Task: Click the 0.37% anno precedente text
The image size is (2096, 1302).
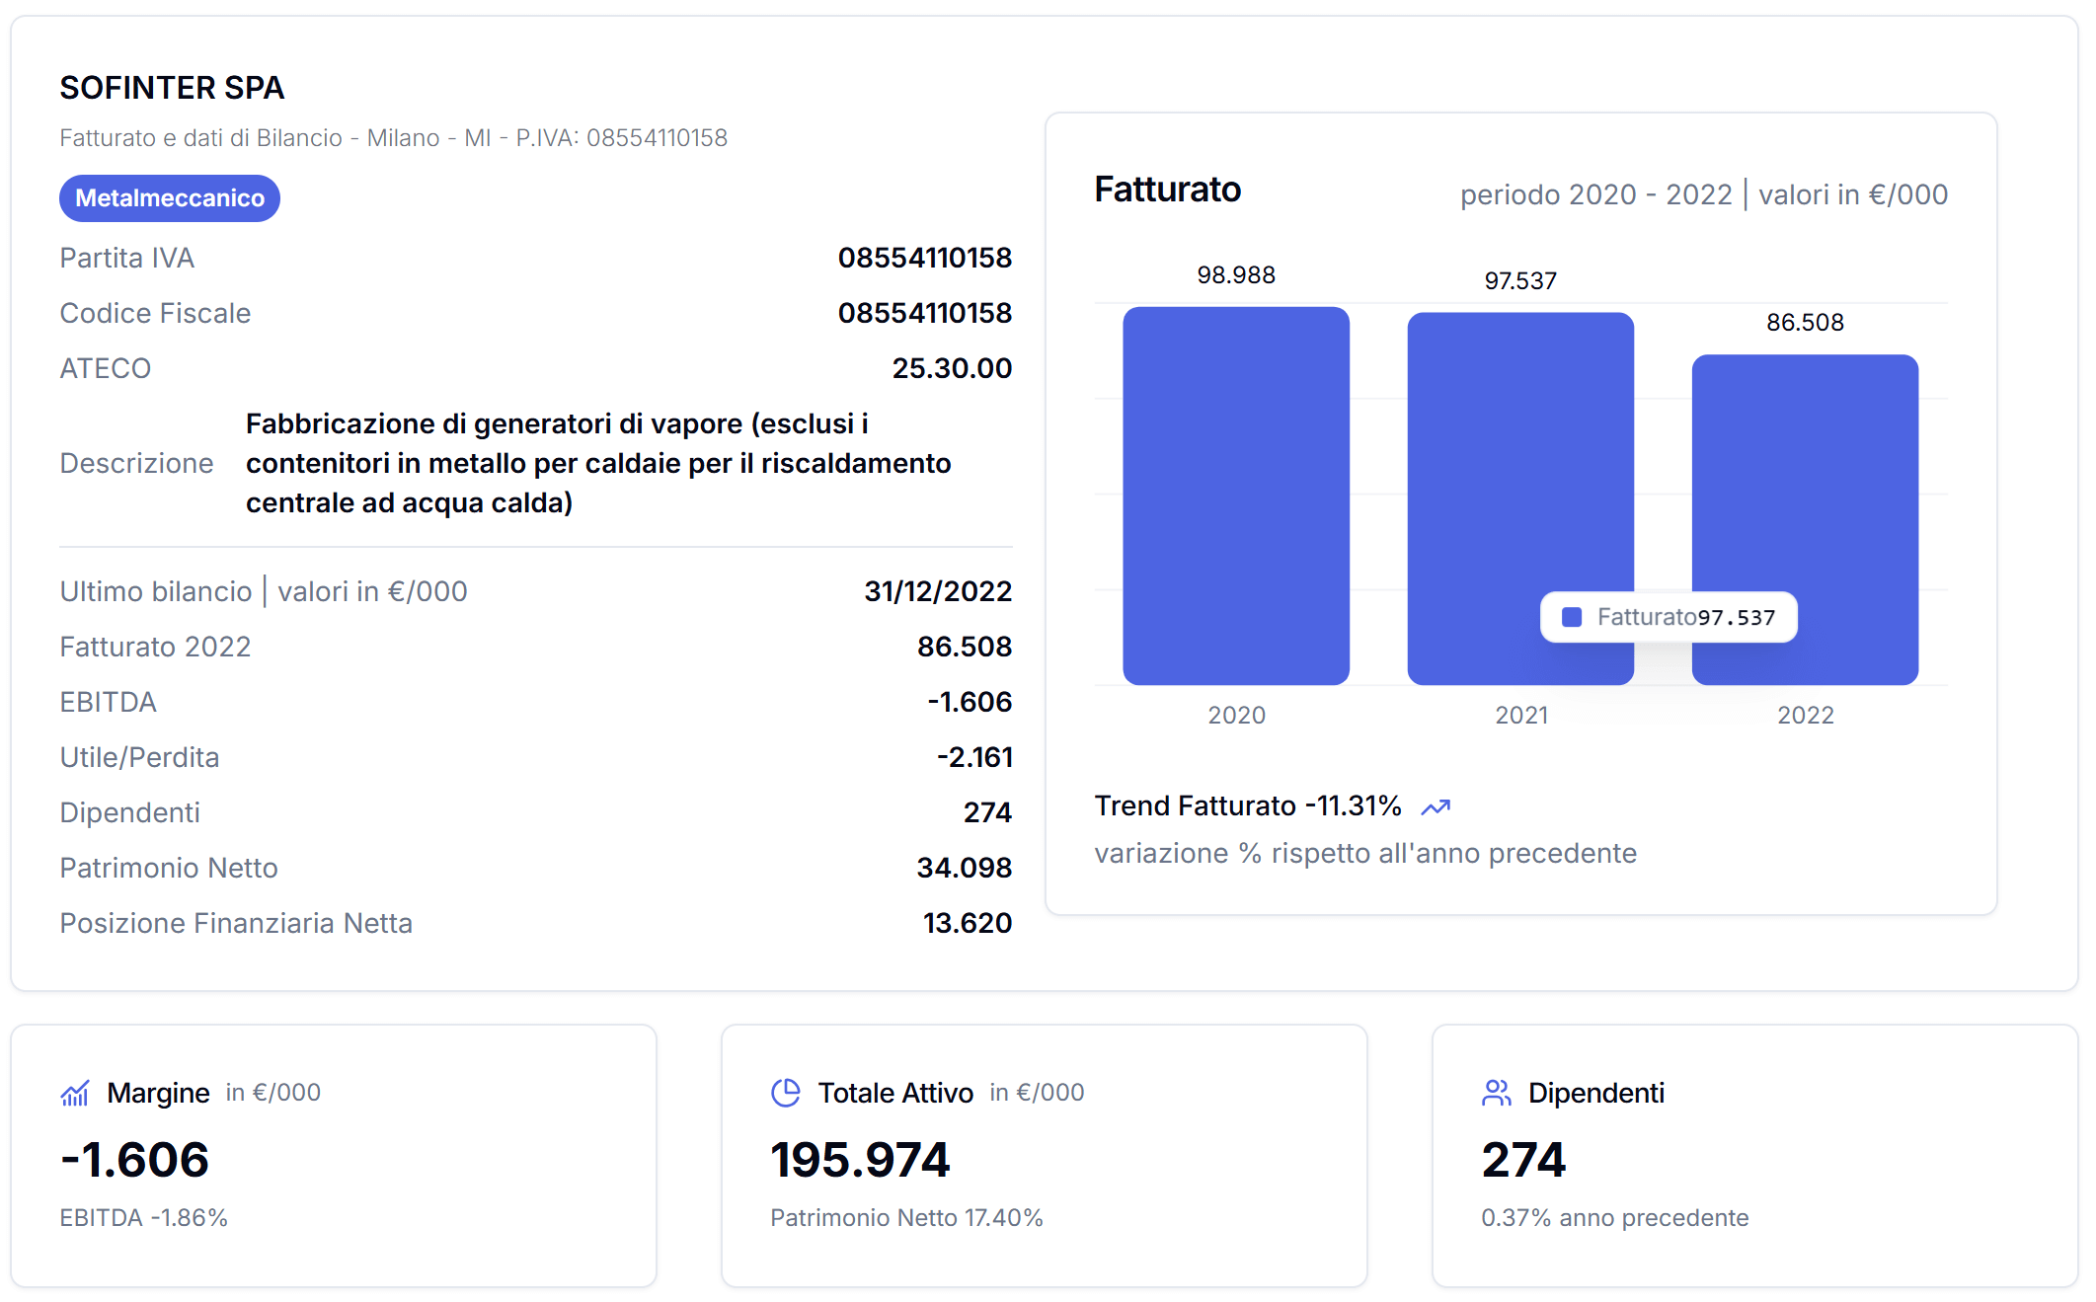Action: coord(1615,1218)
